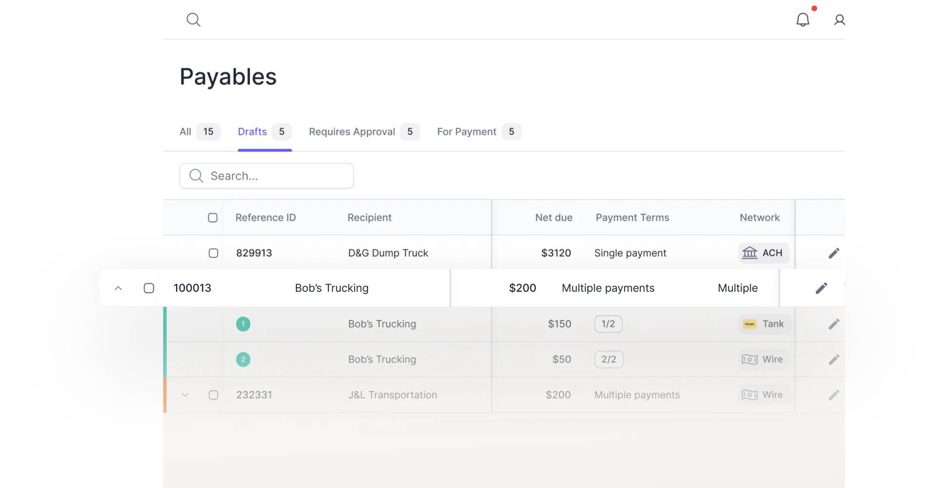Check the checkbox for payable 232331
This screenshot has height=488, width=945.
[213, 395]
